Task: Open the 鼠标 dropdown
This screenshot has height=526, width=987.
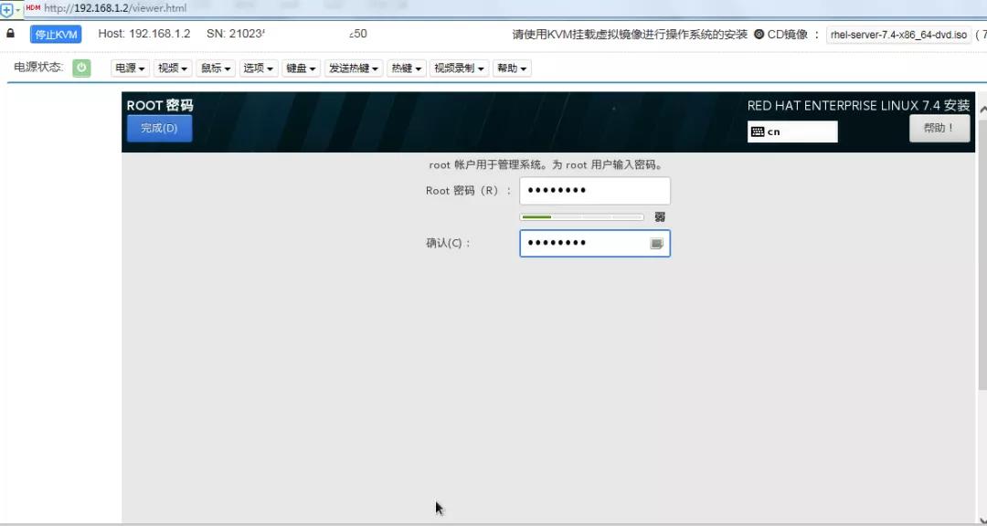Action: pyautogui.click(x=214, y=67)
